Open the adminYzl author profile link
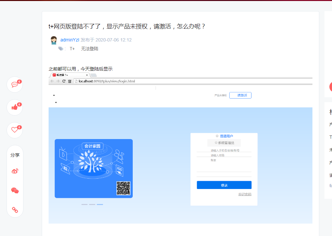This screenshot has width=332, height=236. (x=70, y=40)
